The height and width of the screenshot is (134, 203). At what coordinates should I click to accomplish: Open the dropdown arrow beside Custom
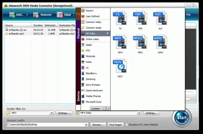pos(108,108)
